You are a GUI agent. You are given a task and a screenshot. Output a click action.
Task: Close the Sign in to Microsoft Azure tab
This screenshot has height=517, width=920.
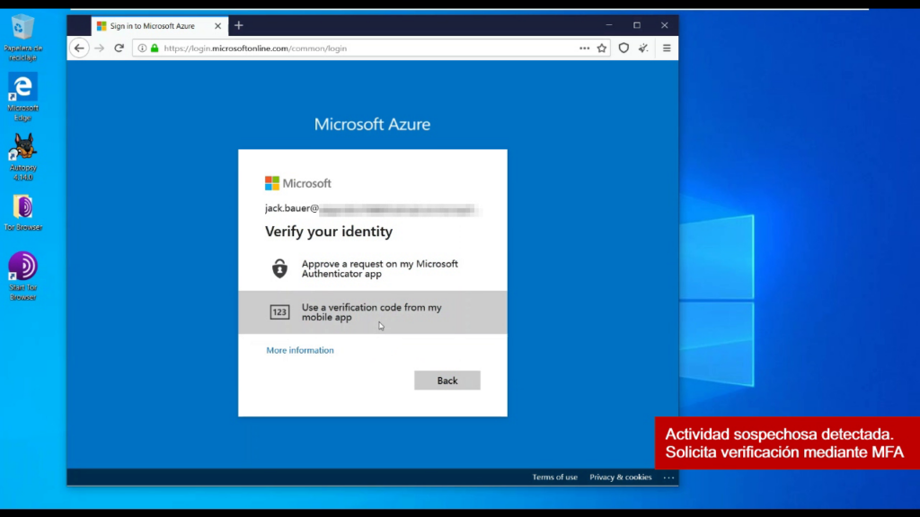(217, 26)
